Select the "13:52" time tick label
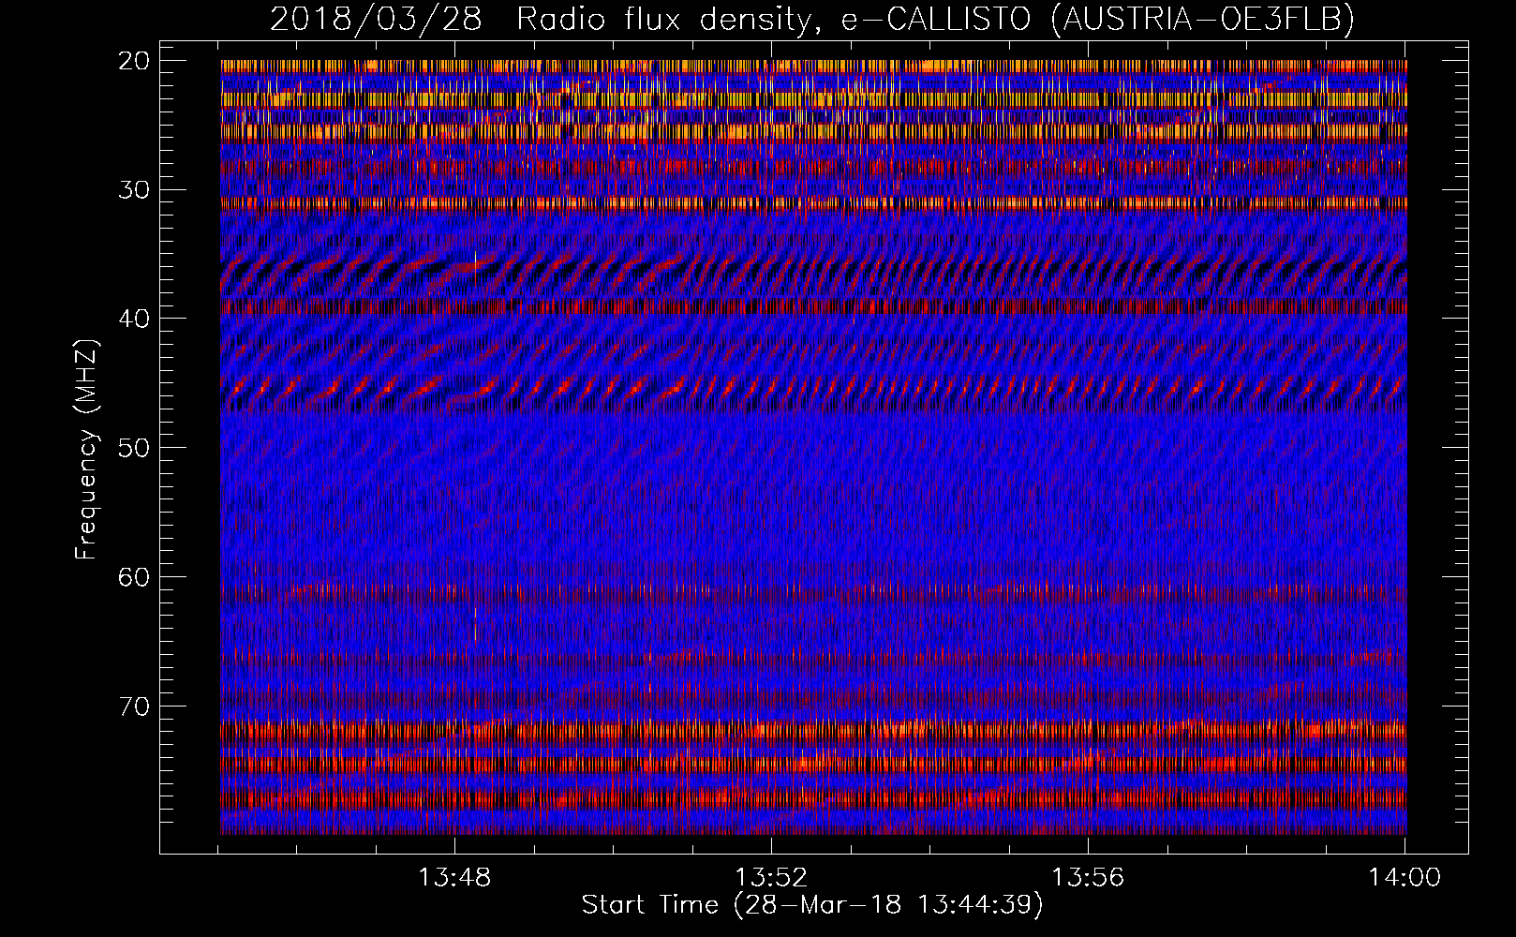Viewport: 1516px width, 937px height. (x=771, y=878)
